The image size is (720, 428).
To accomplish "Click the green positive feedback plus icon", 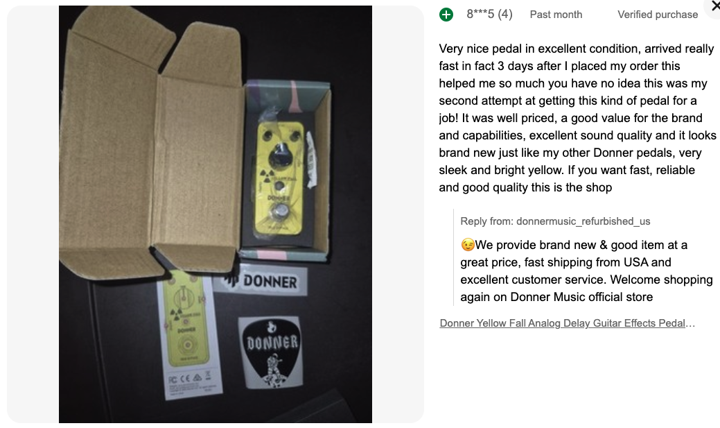I will [x=446, y=15].
